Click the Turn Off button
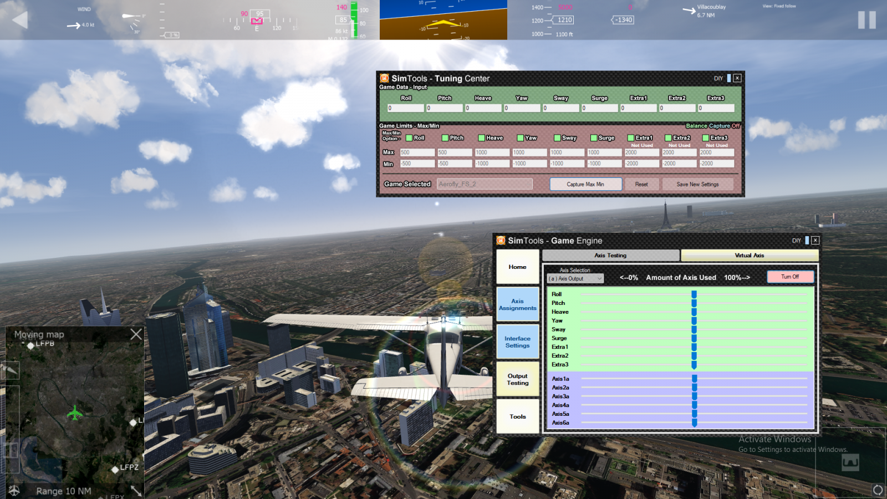This screenshot has height=499, width=887. pos(790,277)
